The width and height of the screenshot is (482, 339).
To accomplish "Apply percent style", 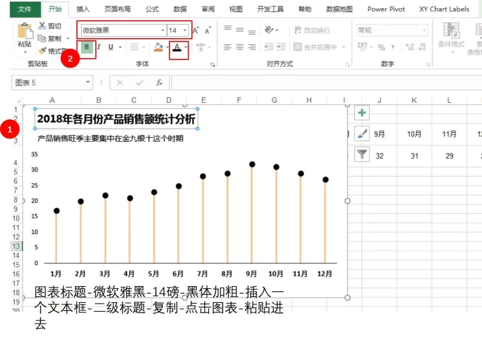I will point(382,47).
